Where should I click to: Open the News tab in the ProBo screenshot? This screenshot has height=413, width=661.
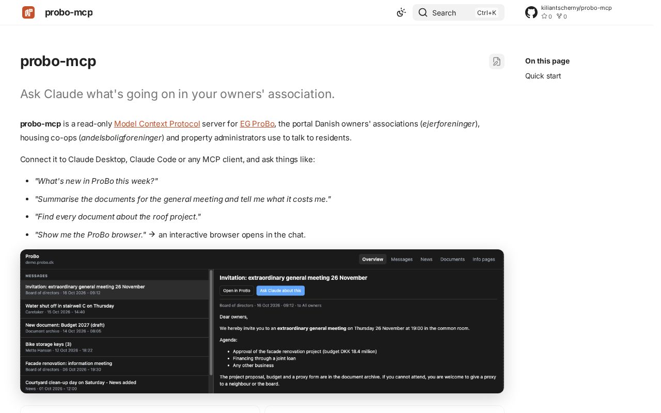tap(427, 259)
